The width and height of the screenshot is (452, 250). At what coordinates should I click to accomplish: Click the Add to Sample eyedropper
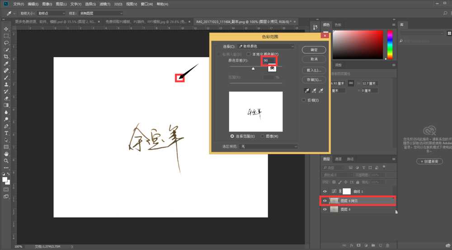(313, 90)
